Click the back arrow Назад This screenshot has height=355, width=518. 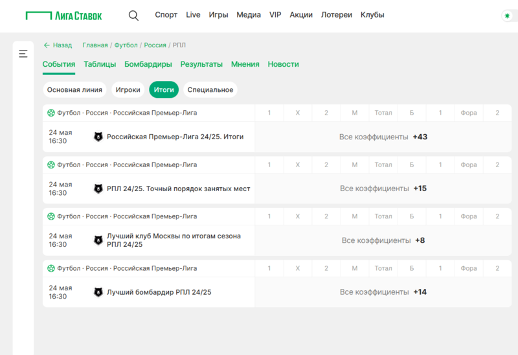[58, 45]
